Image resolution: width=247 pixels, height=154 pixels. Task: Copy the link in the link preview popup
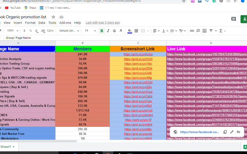(x=225, y=132)
